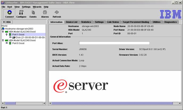Select the Hostname storage-win2003 host icon
This screenshot has height=110, width=183.
tap(3, 29)
